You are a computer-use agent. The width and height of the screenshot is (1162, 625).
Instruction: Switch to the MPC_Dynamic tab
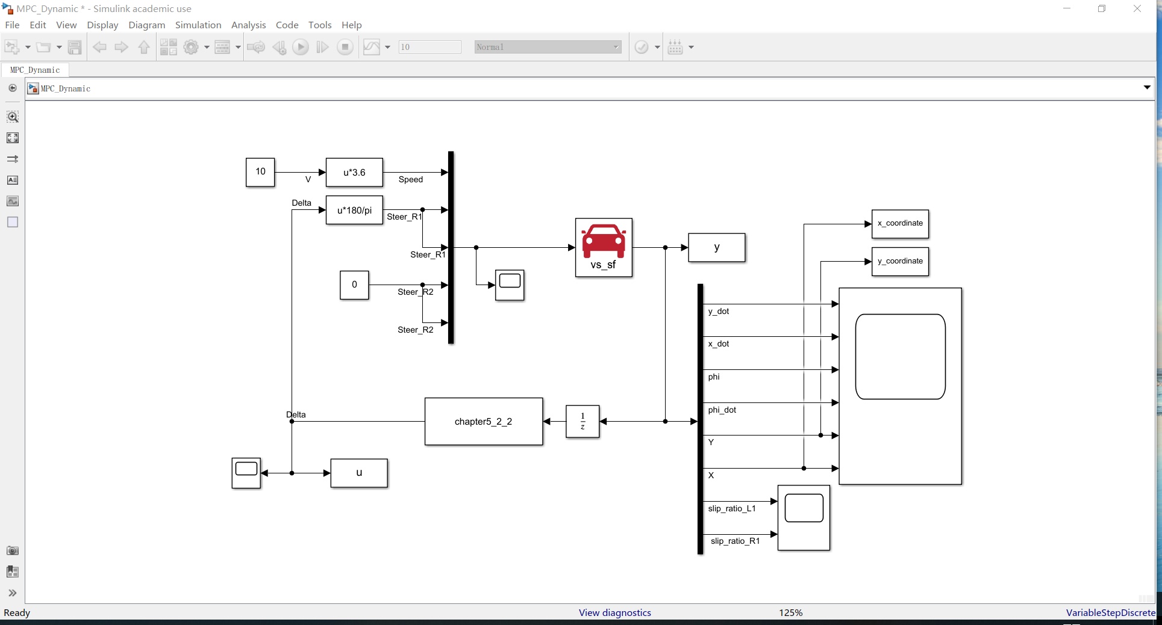click(34, 70)
